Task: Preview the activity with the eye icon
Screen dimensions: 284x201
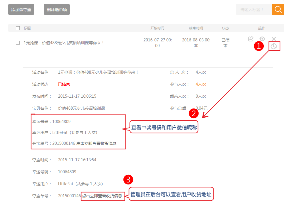Action: pyautogui.click(x=262, y=39)
